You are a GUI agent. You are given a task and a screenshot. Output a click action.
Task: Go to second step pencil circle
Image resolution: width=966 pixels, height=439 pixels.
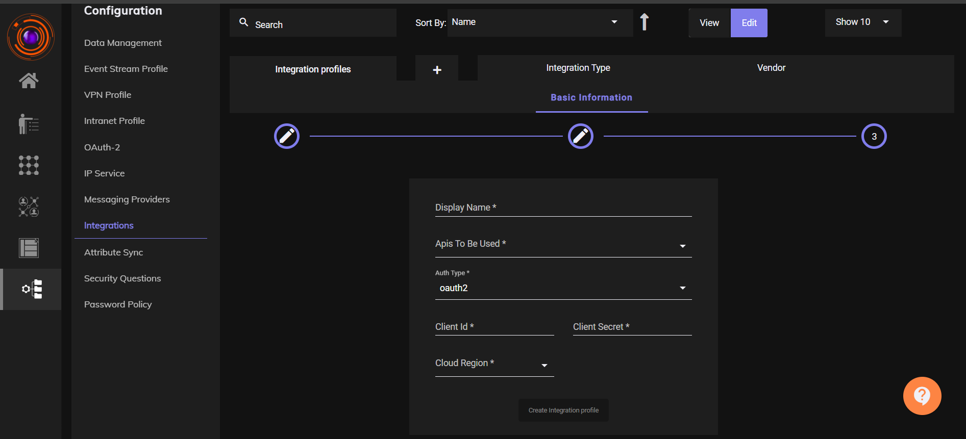581,136
